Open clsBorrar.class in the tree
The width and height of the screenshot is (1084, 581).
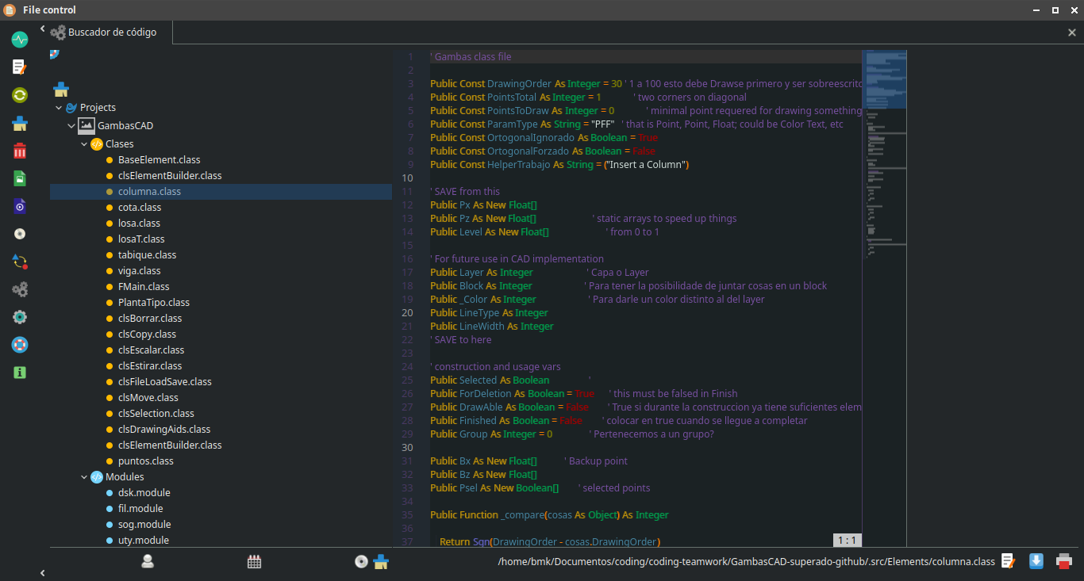pyautogui.click(x=150, y=319)
